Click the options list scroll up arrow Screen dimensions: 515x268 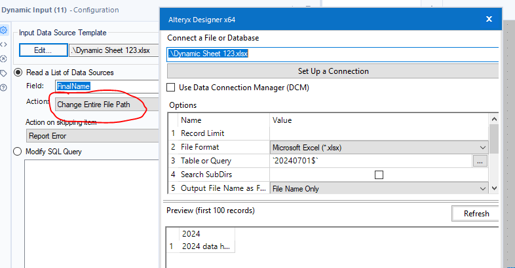point(493,119)
